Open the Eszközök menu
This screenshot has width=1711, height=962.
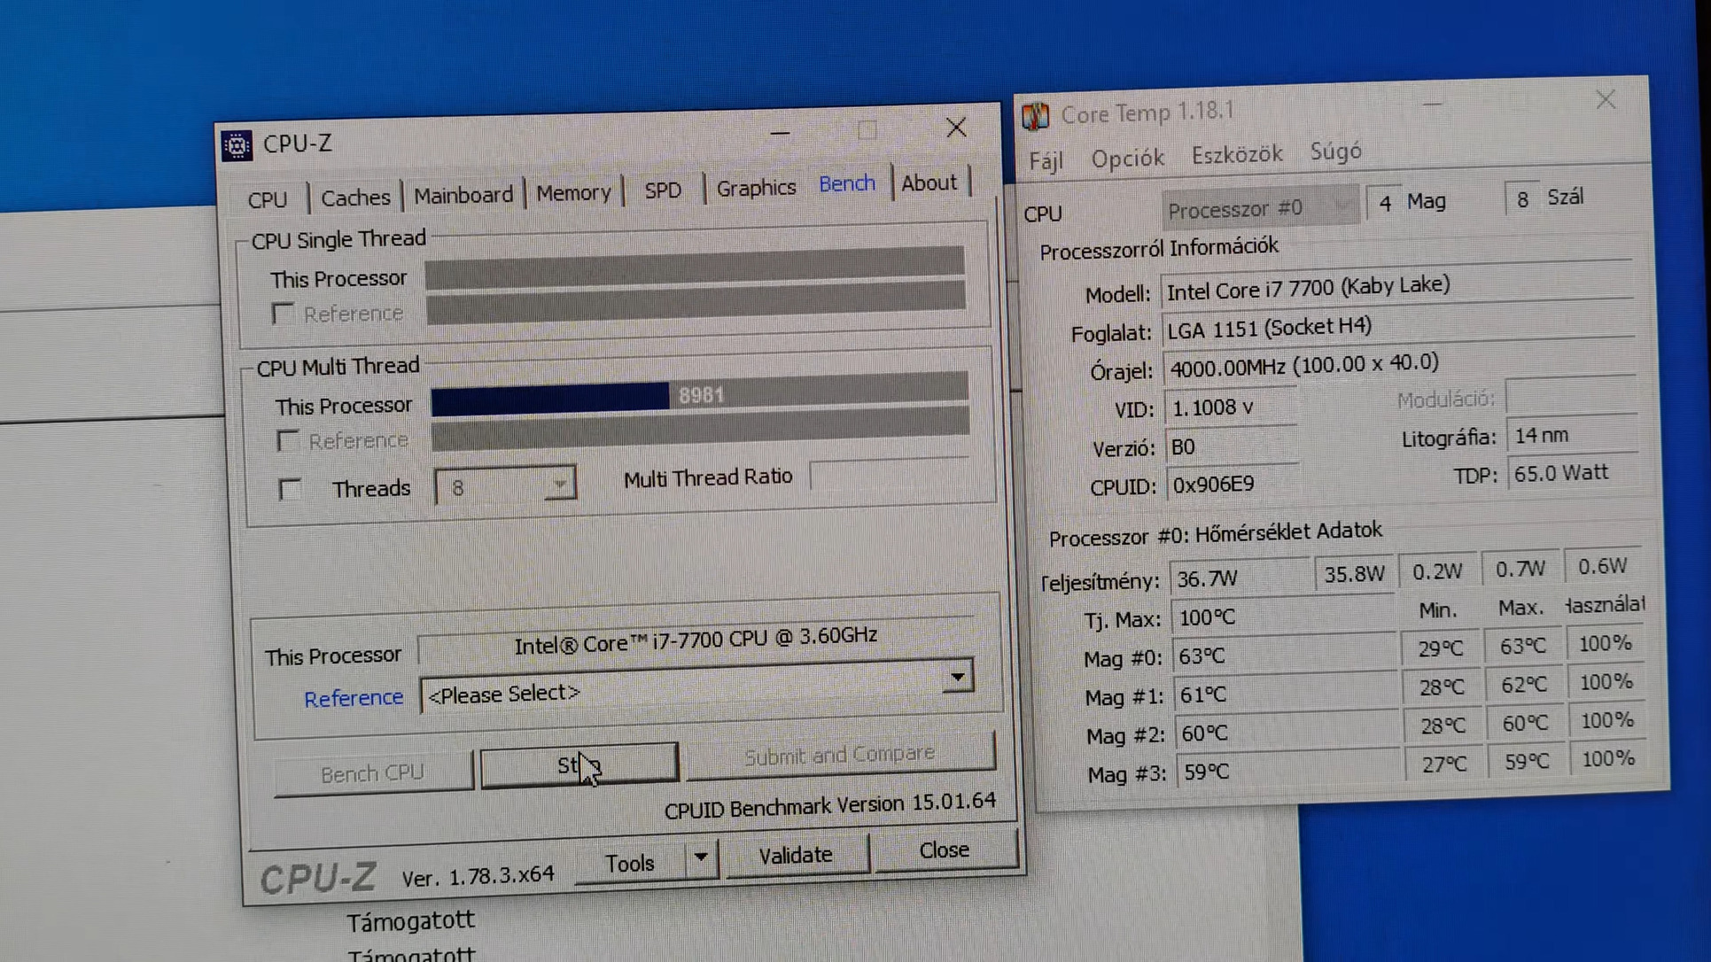point(1236,155)
